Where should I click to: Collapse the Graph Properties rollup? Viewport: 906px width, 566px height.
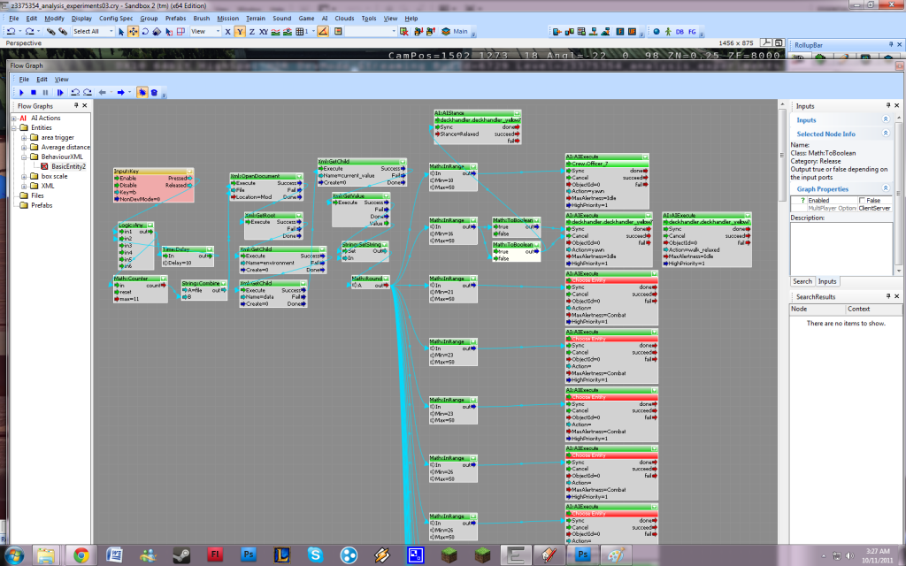(886, 188)
